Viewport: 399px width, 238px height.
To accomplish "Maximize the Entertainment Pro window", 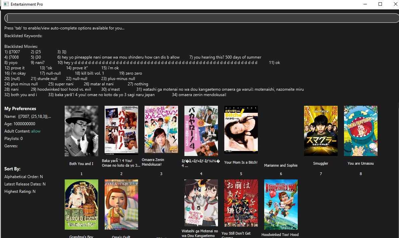I will tap(380, 4).
